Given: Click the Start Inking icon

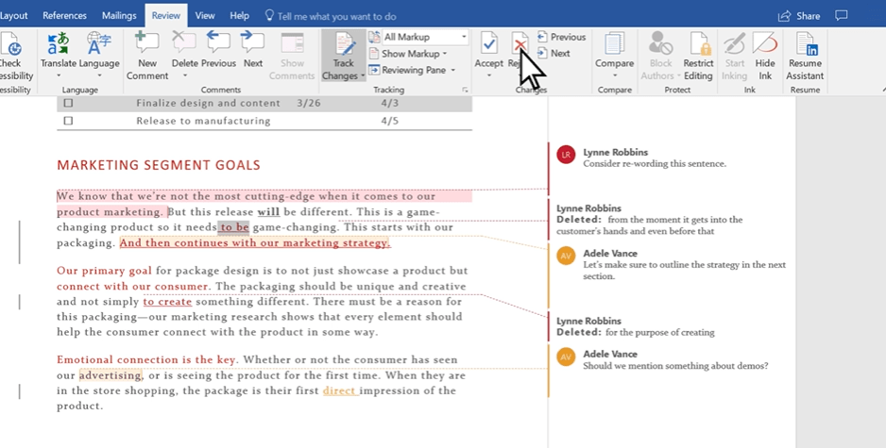Looking at the screenshot, I should coord(734,44).
